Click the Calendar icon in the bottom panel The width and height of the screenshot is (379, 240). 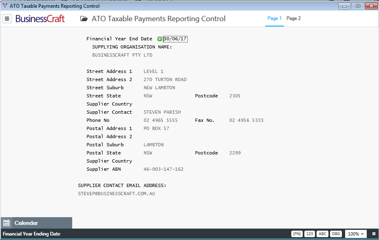7,223
